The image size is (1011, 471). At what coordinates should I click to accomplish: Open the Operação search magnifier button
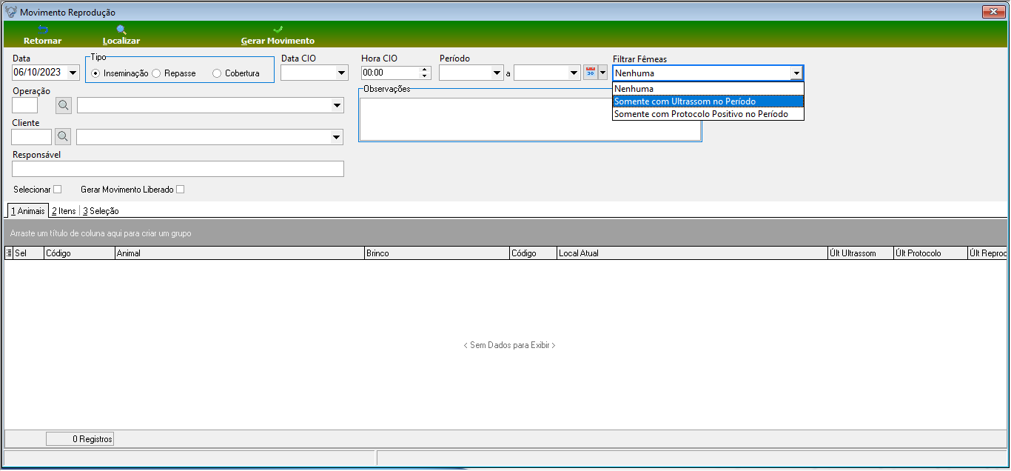coord(64,105)
